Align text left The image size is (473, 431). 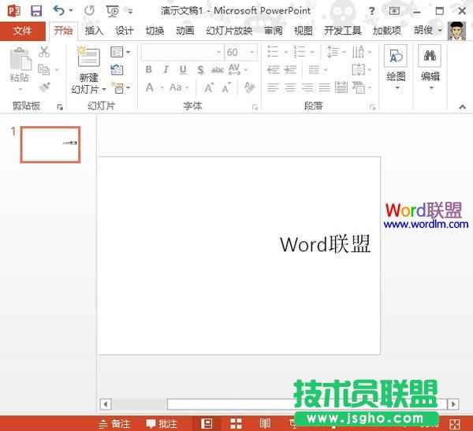(x=273, y=87)
